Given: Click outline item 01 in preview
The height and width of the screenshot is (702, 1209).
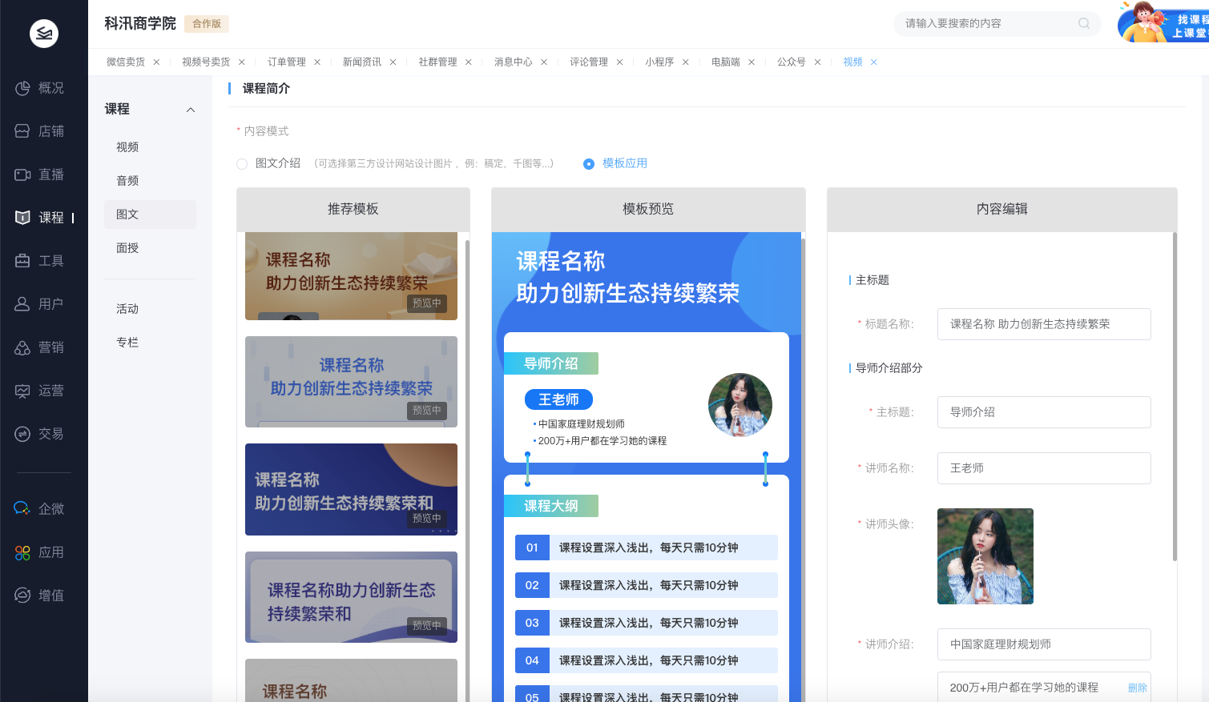Looking at the screenshot, I should tap(647, 548).
